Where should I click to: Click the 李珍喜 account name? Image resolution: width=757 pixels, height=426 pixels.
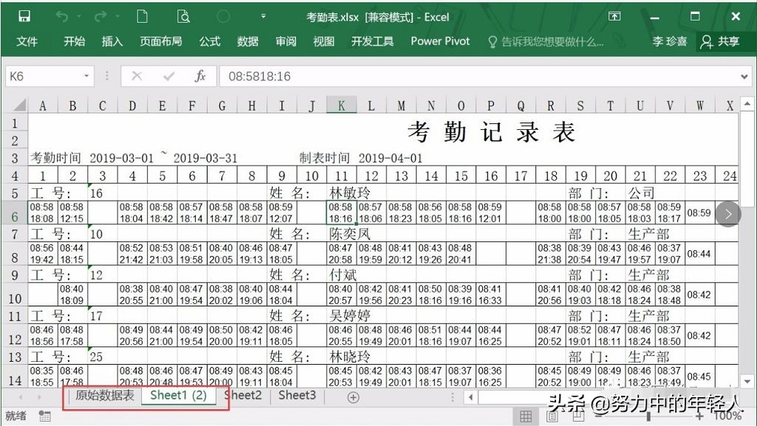[x=668, y=41]
